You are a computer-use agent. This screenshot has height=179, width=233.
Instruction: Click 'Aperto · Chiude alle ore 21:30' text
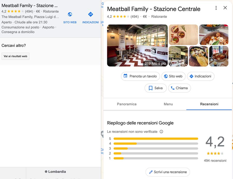click(x=24, y=22)
